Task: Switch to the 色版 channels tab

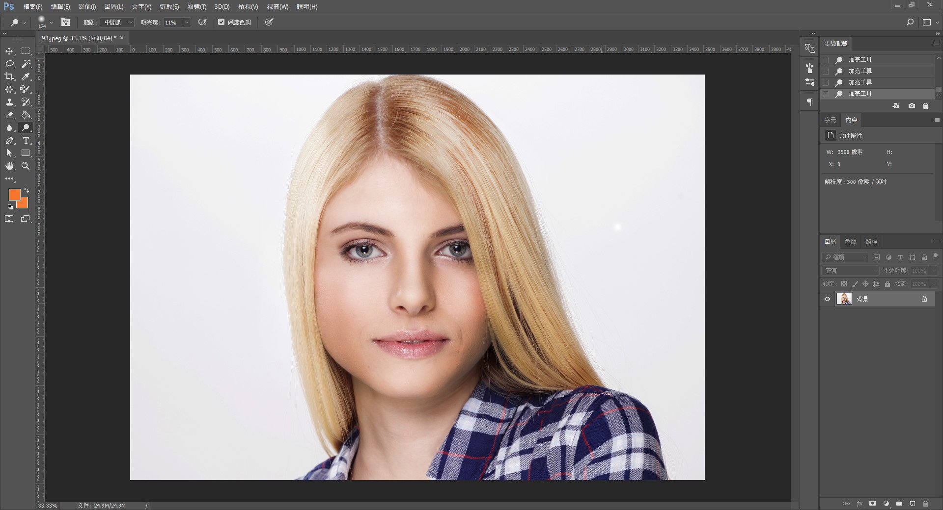Action: point(850,242)
